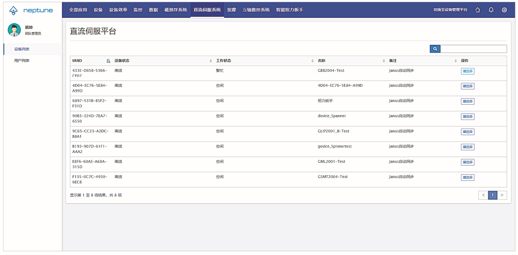
Task: Open the 按摩 menu tab
Action: pyautogui.click(x=231, y=10)
